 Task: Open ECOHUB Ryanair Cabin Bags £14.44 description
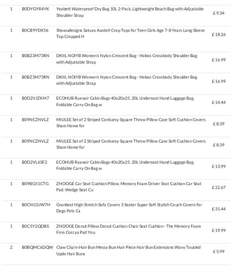tap(125, 101)
